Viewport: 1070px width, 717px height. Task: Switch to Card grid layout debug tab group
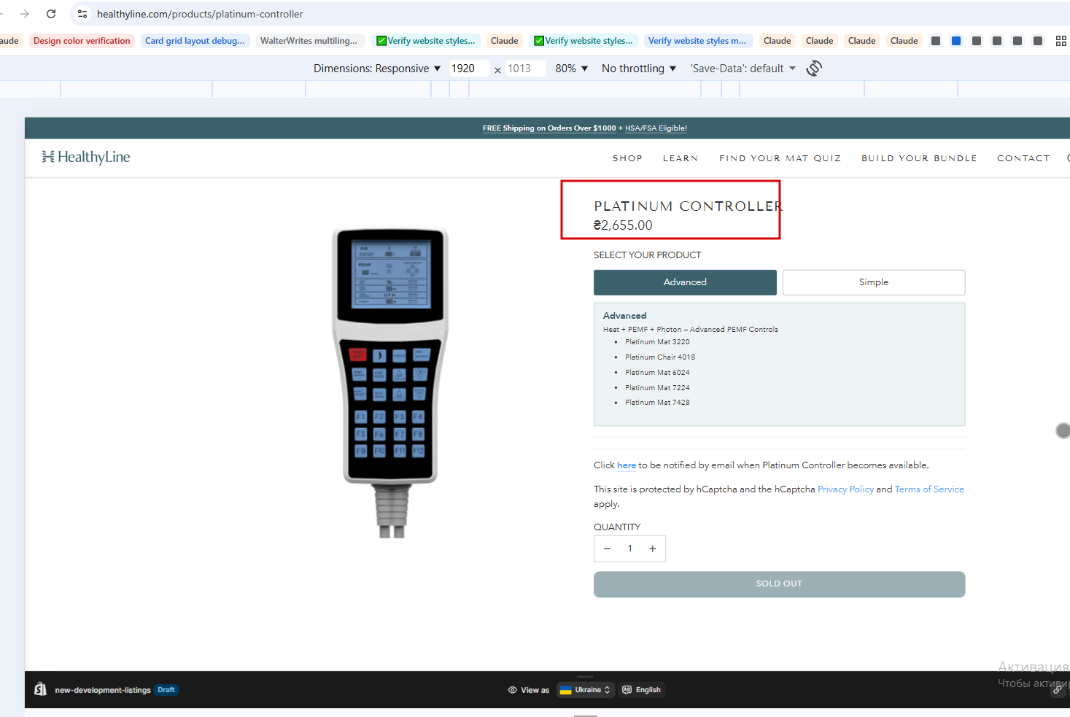[x=195, y=41]
